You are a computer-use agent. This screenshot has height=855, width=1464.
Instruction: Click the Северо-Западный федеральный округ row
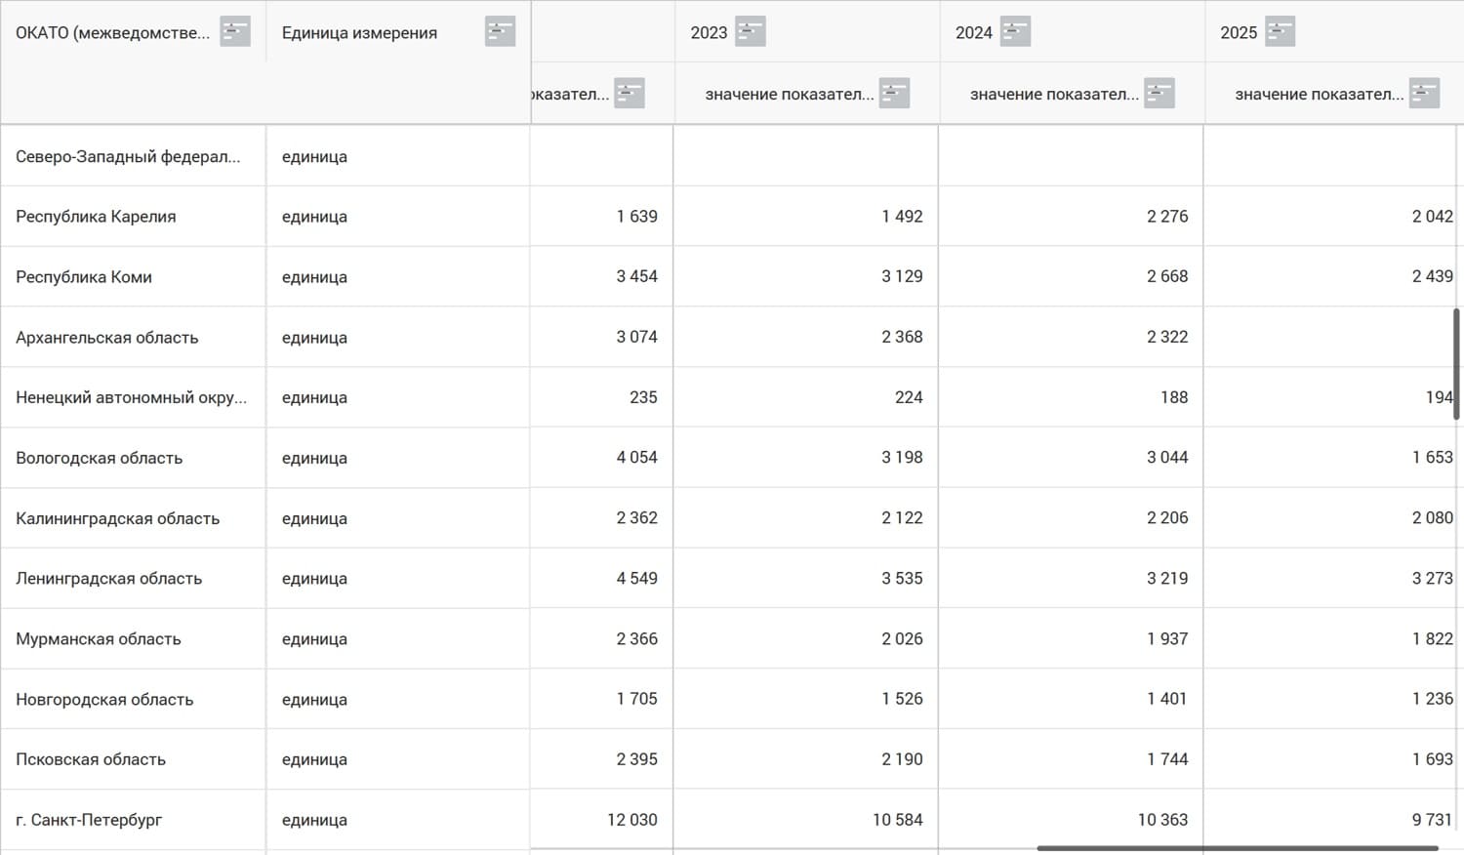coord(732,156)
